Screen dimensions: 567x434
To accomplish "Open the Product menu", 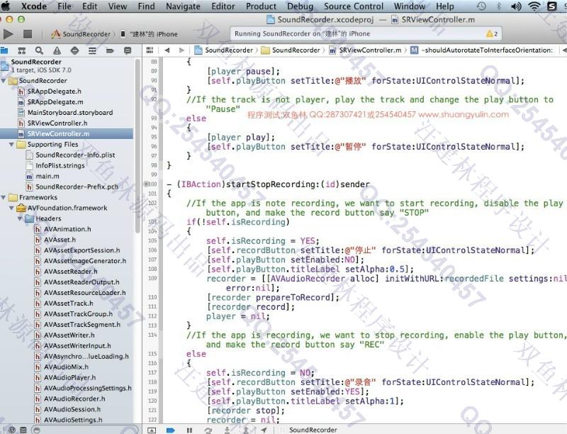I will click(261, 6).
